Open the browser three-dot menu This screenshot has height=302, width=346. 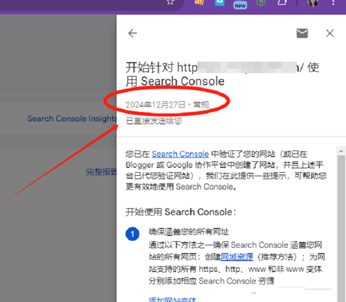333,2
